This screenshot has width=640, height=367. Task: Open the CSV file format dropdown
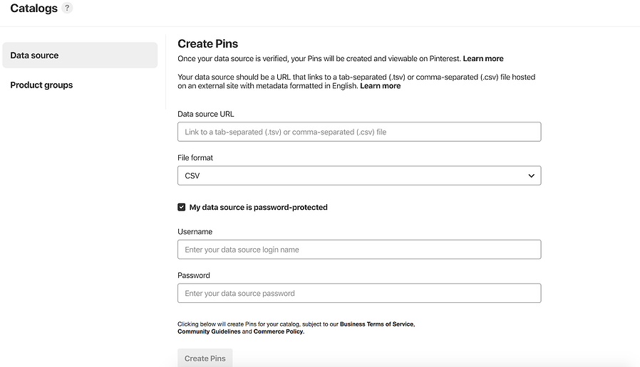pos(358,176)
